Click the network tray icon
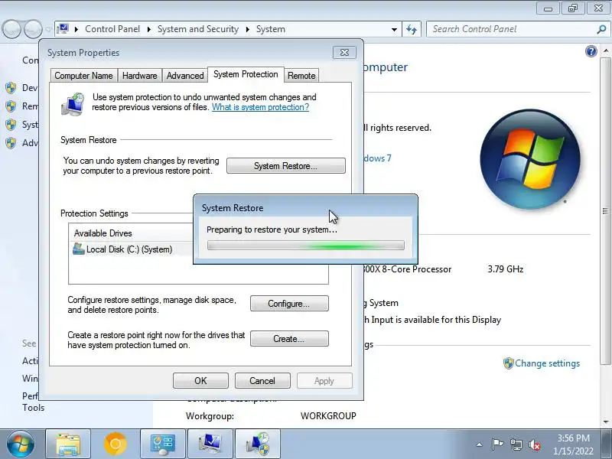The height and width of the screenshot is (459, 612). (516, 444)
